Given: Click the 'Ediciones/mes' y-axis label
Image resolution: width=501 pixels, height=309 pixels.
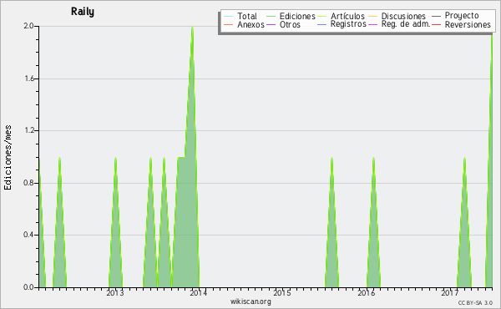Looking at the screenshot, I should click(x=8, y=158).
